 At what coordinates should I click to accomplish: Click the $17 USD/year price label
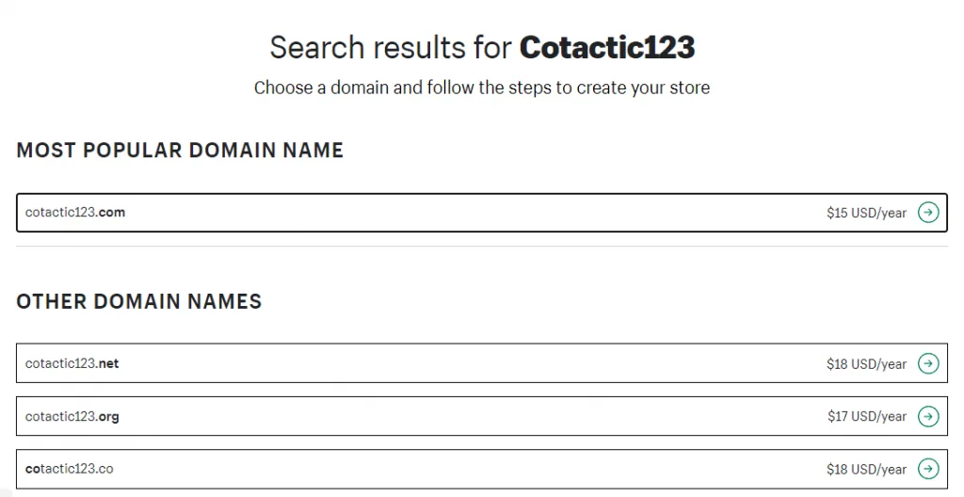click(x=866, y=416)
